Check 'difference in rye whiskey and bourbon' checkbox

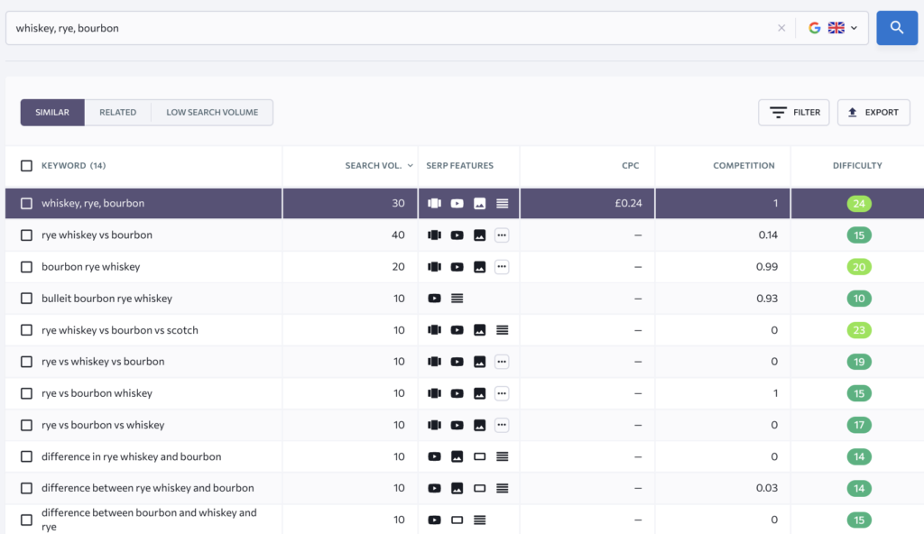click(26, 456)
